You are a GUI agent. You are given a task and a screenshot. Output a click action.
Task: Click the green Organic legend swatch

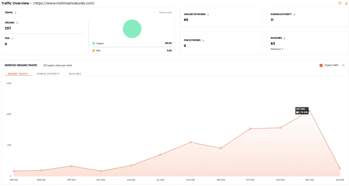(93, 43)
